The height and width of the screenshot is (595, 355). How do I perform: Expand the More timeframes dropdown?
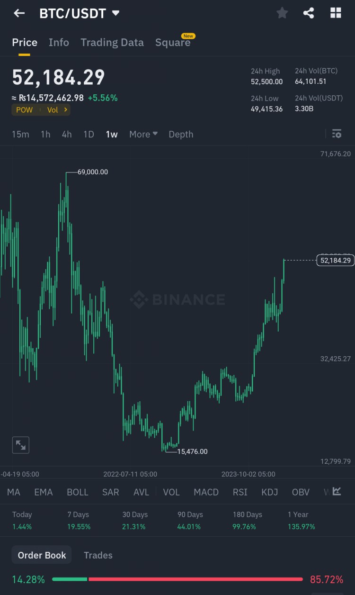pyautogui.click(x=143, y=134)
